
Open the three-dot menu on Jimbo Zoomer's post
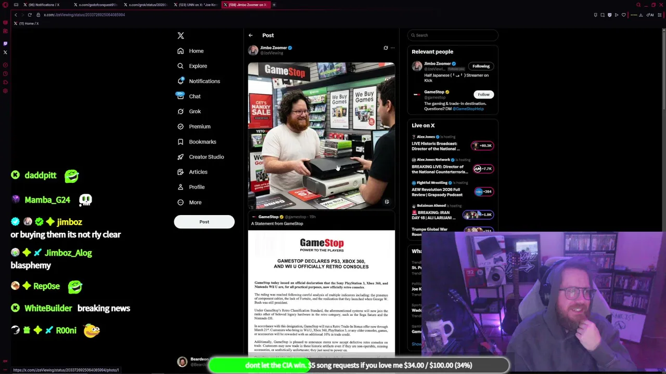(392, 48)
